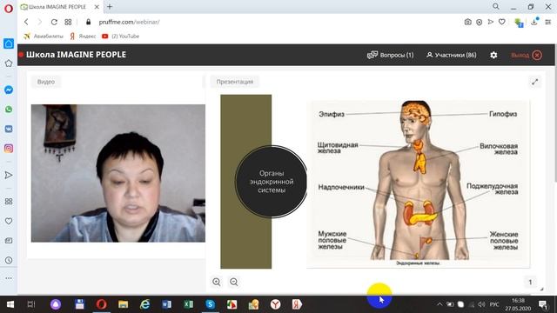Open the tab search magnifier

point(496,6)
